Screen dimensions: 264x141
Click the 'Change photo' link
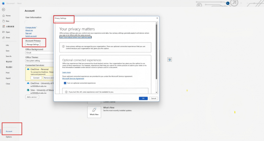point(31,27)
